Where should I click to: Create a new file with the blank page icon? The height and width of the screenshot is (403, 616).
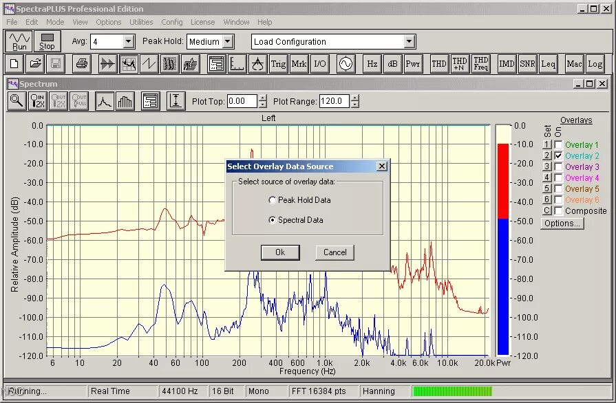point(14,64)
